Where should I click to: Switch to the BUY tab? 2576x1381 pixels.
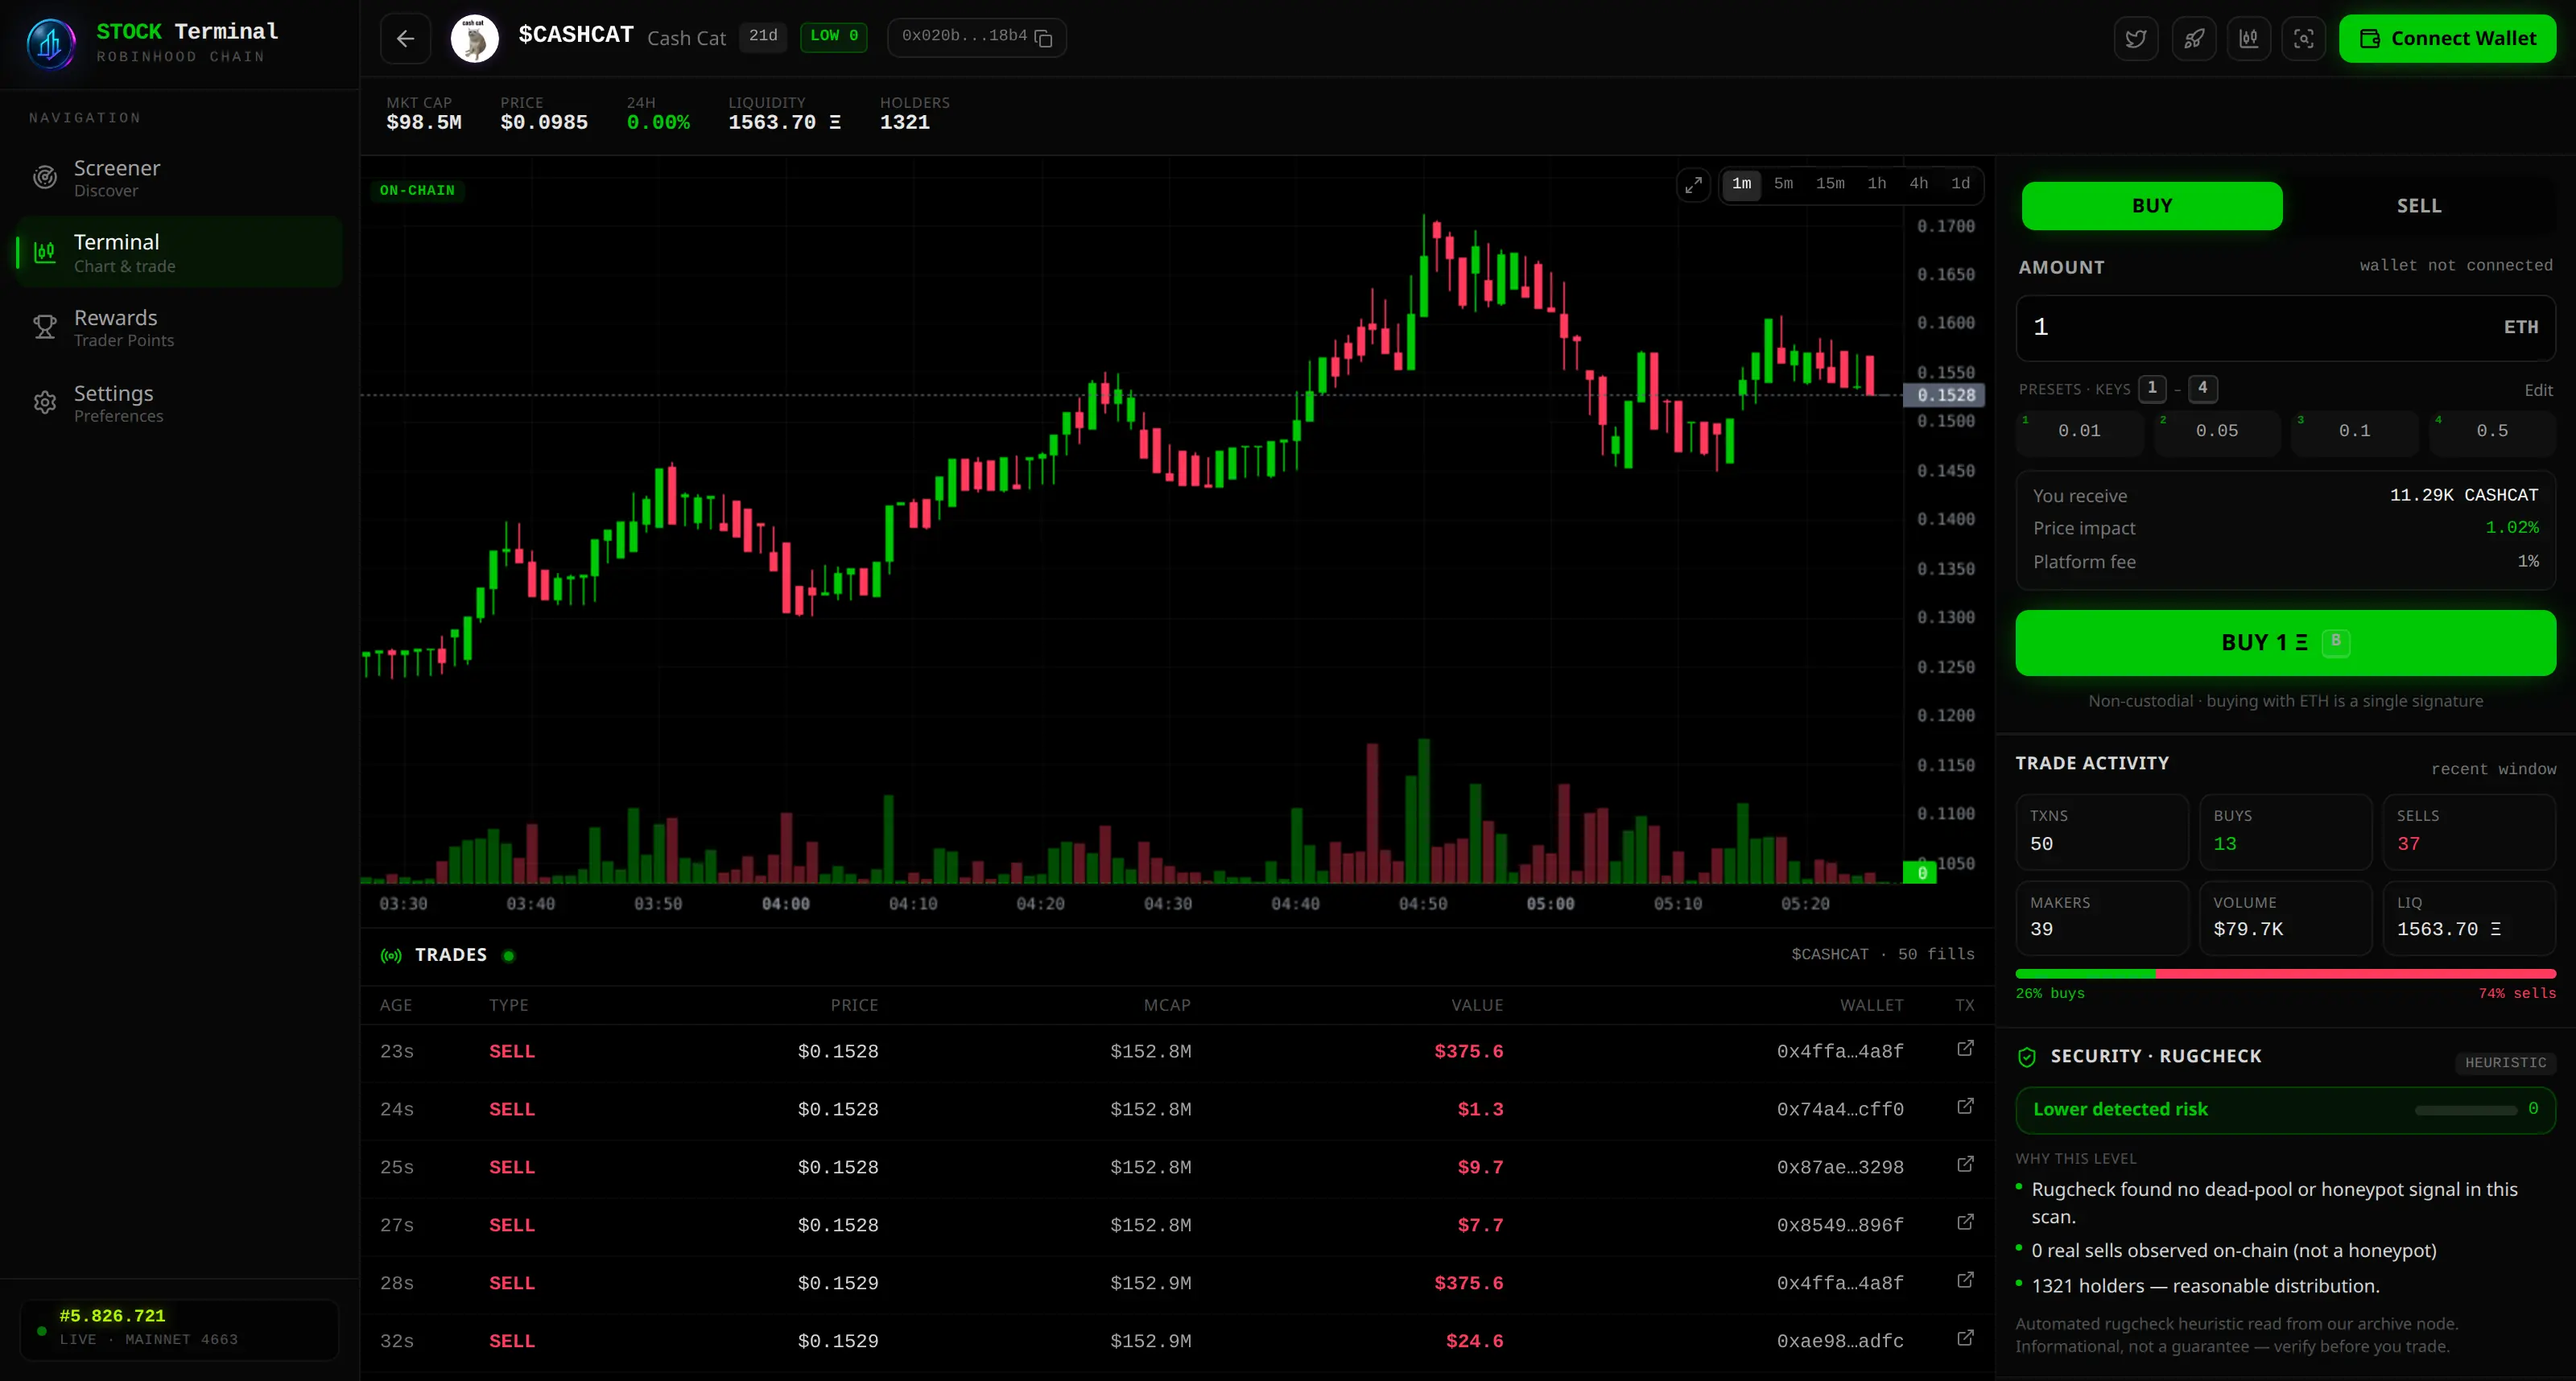[2152, 206]
